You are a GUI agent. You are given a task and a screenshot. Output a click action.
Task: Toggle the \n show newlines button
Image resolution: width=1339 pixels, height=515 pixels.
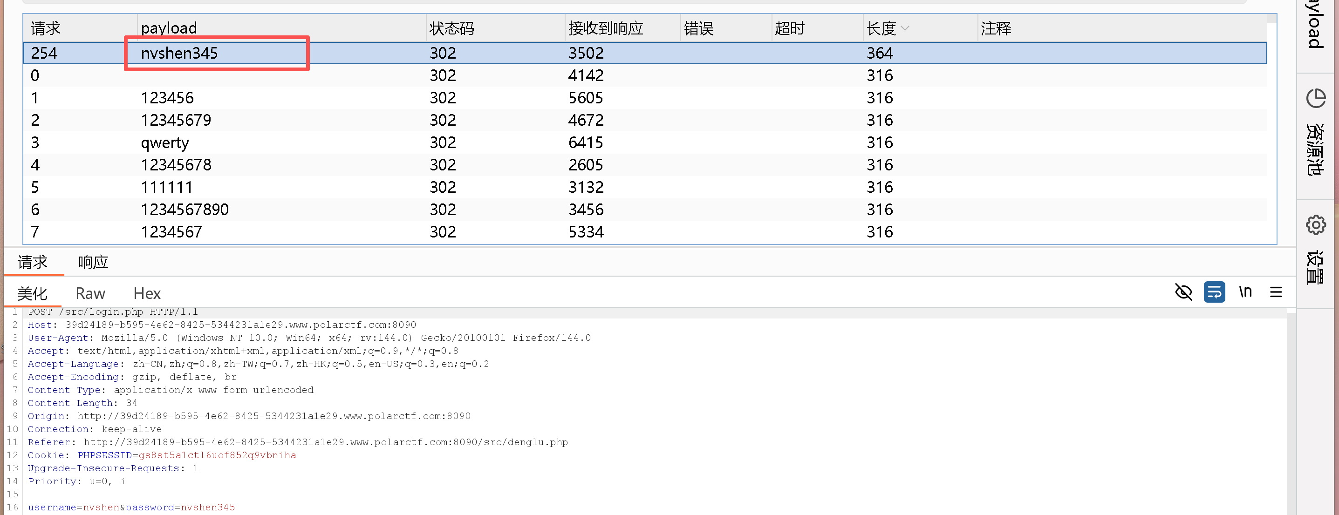pyautogui.click(x=1245, y=292)
